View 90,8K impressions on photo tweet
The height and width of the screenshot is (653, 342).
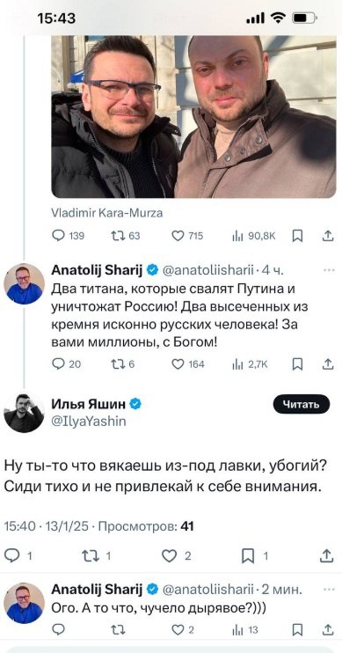click(254, 236)
